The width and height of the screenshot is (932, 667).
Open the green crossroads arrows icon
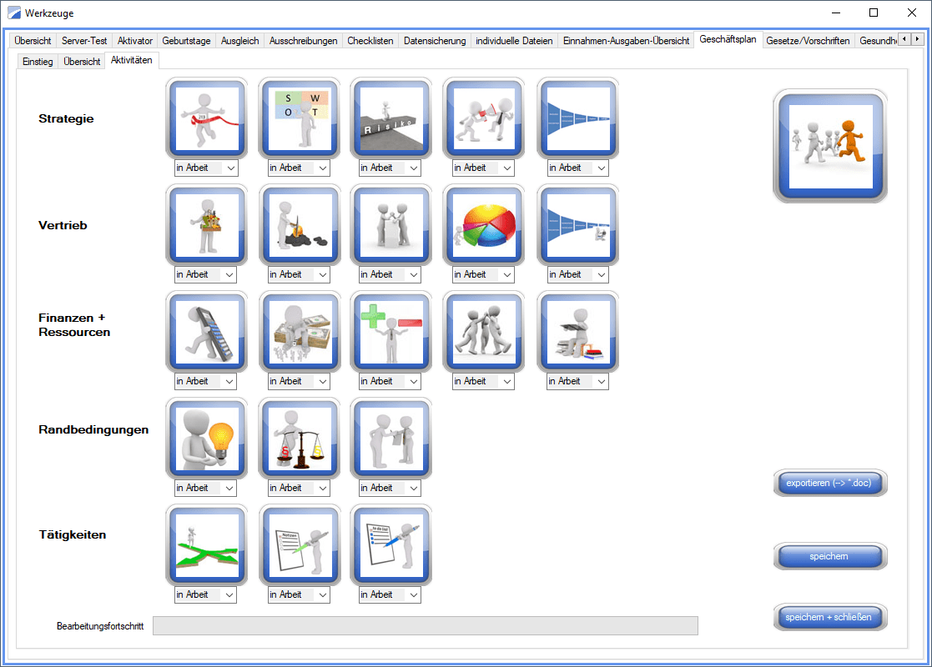(x=207, y=544)
